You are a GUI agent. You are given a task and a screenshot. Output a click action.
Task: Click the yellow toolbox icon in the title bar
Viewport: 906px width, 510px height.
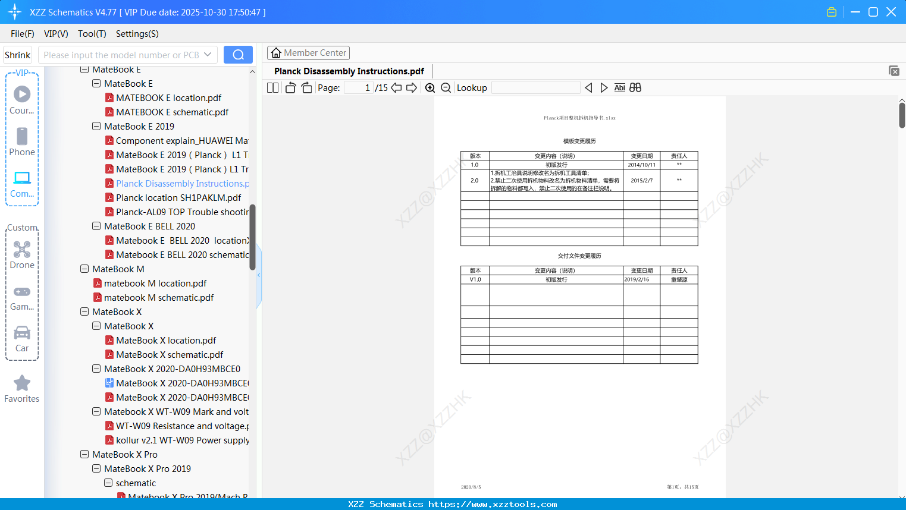[x=832, y=12]
